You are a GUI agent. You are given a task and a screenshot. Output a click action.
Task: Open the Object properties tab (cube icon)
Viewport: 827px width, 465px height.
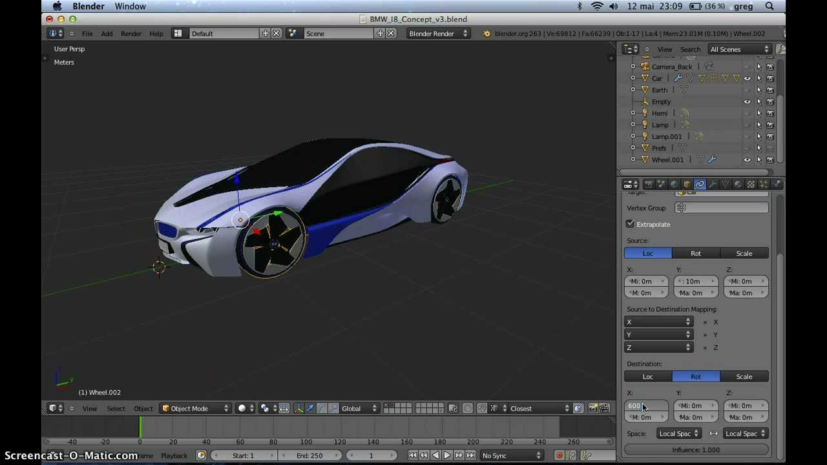click(x=687, y=185)
